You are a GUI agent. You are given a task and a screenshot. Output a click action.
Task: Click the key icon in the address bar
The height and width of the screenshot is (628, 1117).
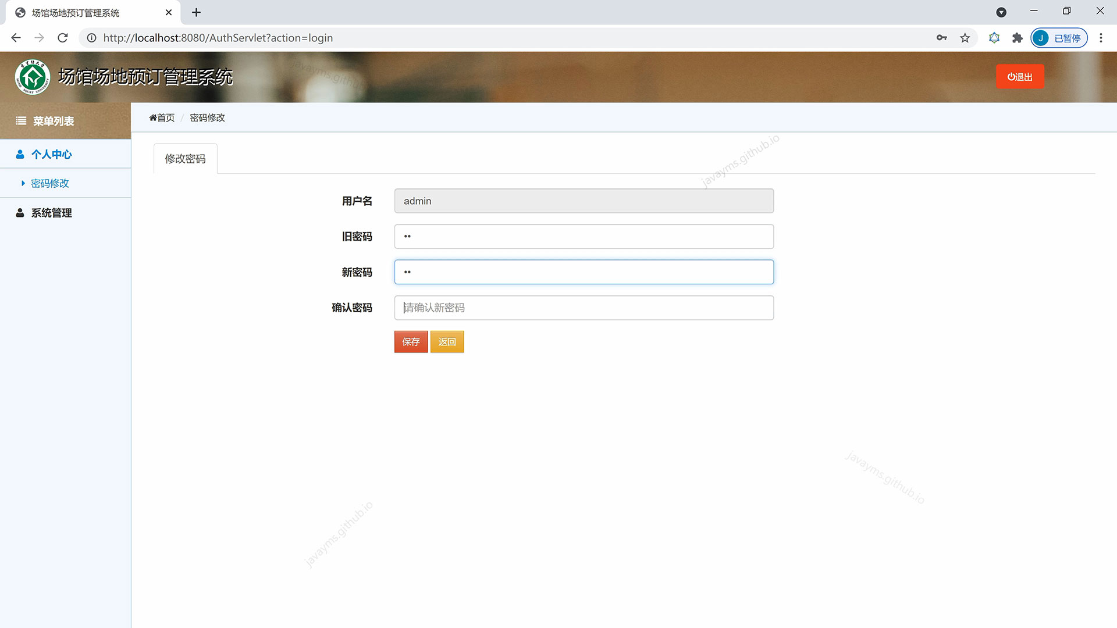coord(941,37)
